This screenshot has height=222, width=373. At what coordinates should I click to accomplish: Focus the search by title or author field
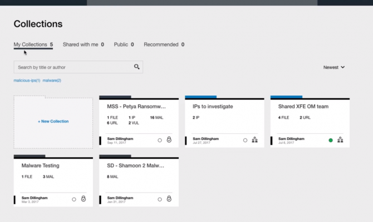72,67
